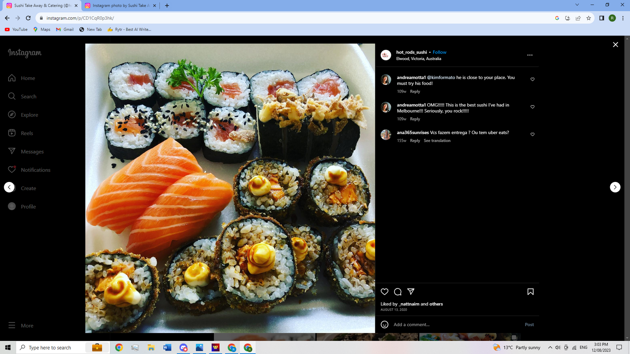Open the post's three-dot options menu
The image size is (630, 354).
pyautogui.click(x=530, y=55)
